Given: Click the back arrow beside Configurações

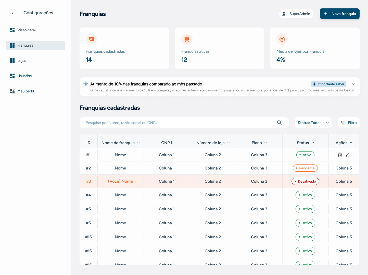Looking at the screenshot, I should tap(12, 13).
